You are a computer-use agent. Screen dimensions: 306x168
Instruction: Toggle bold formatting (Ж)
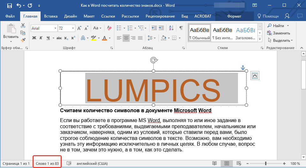tap(34, 38)
